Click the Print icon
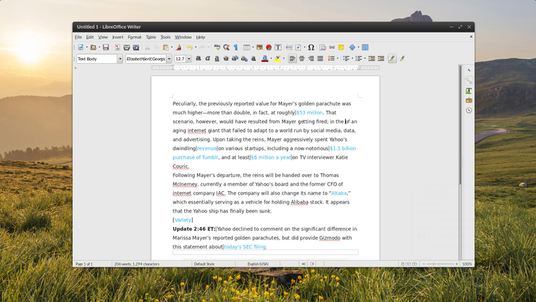 point(127,47)
